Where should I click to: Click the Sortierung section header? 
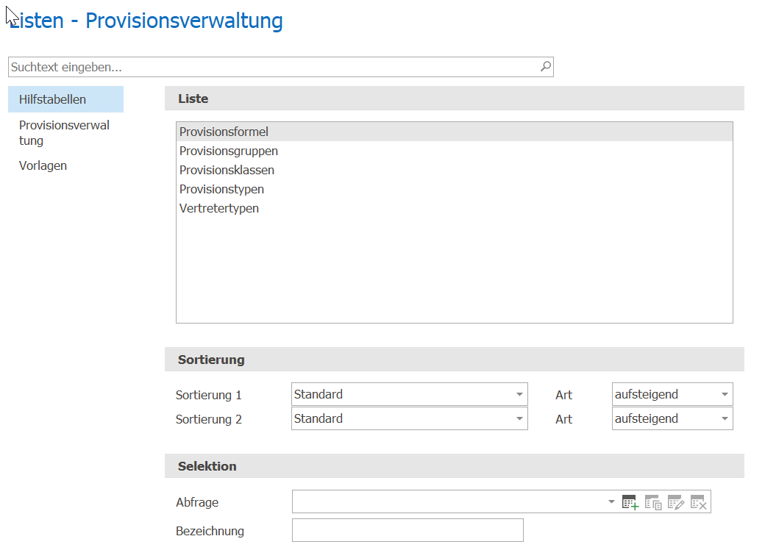pos(455,360)
